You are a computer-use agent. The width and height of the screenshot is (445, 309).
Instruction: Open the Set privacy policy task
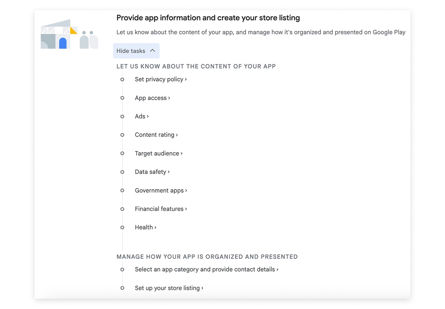[x=161, y=79]
